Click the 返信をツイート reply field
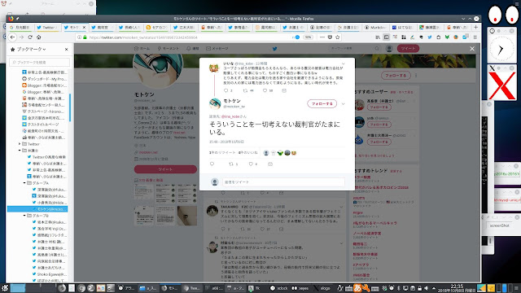The height and width of the screenshot is (293, 521). (283, 182)
